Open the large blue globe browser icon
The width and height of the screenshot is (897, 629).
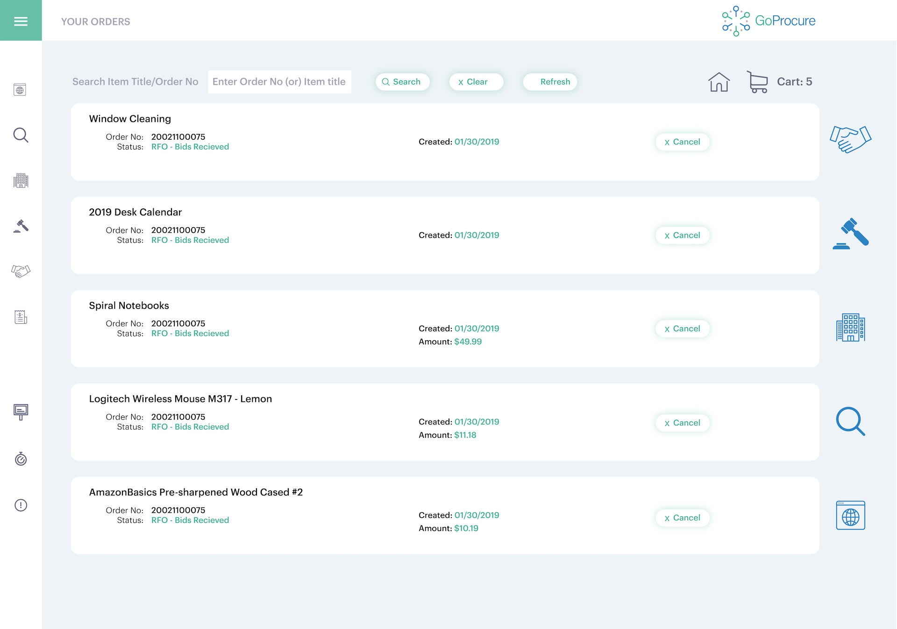[x=850, y=515]
